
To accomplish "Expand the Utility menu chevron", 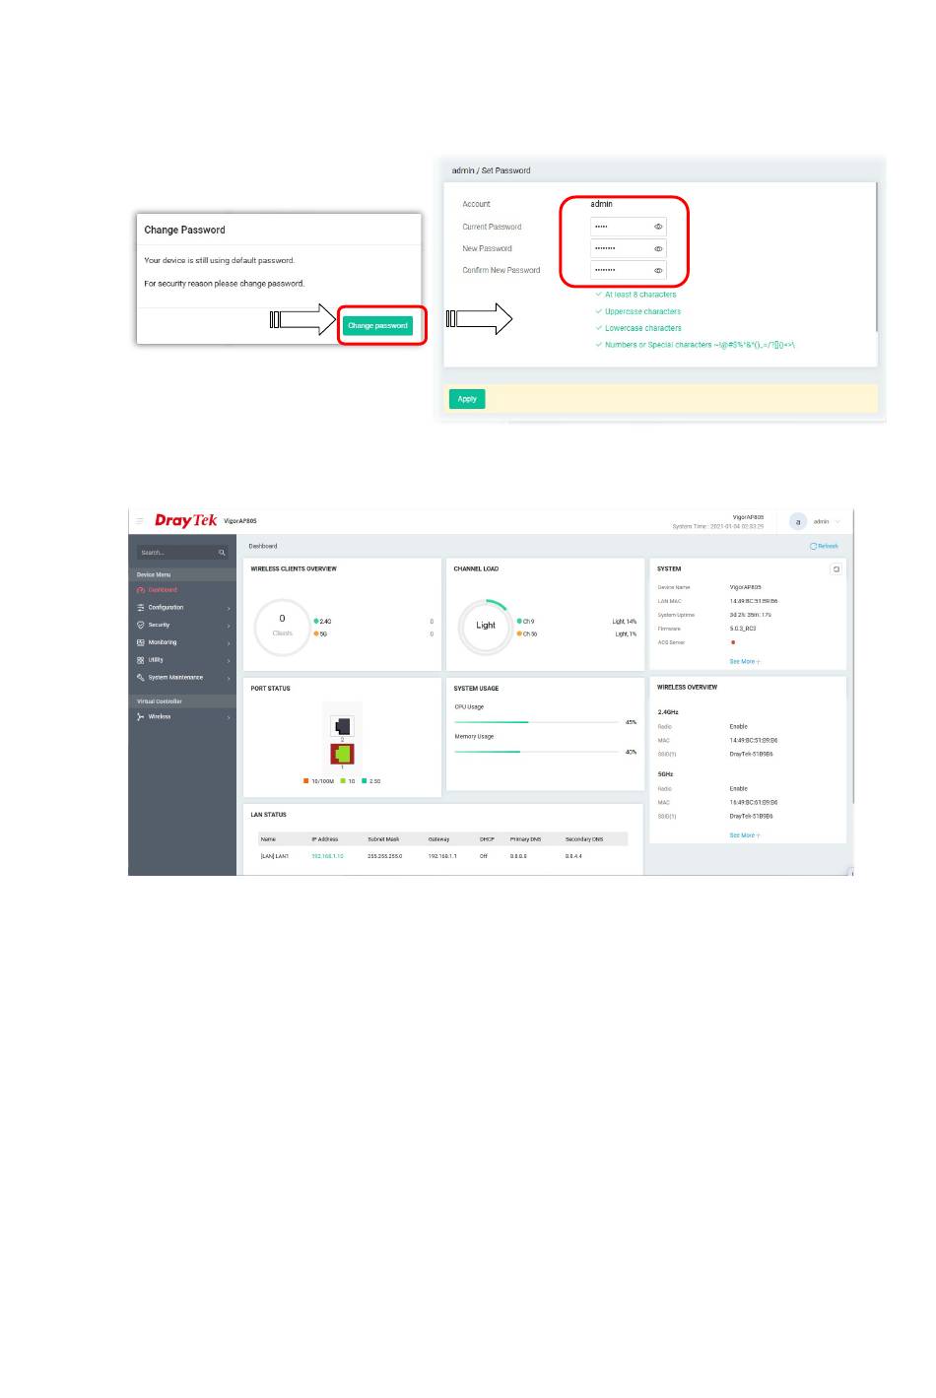I will (230, 661).
